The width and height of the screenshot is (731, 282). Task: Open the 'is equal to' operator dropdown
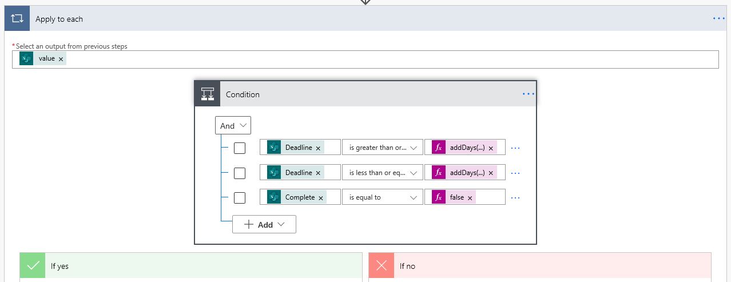[383, 197]
